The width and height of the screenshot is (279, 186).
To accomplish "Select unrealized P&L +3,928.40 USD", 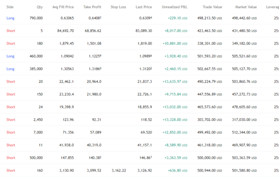I will tap(176, 56).
